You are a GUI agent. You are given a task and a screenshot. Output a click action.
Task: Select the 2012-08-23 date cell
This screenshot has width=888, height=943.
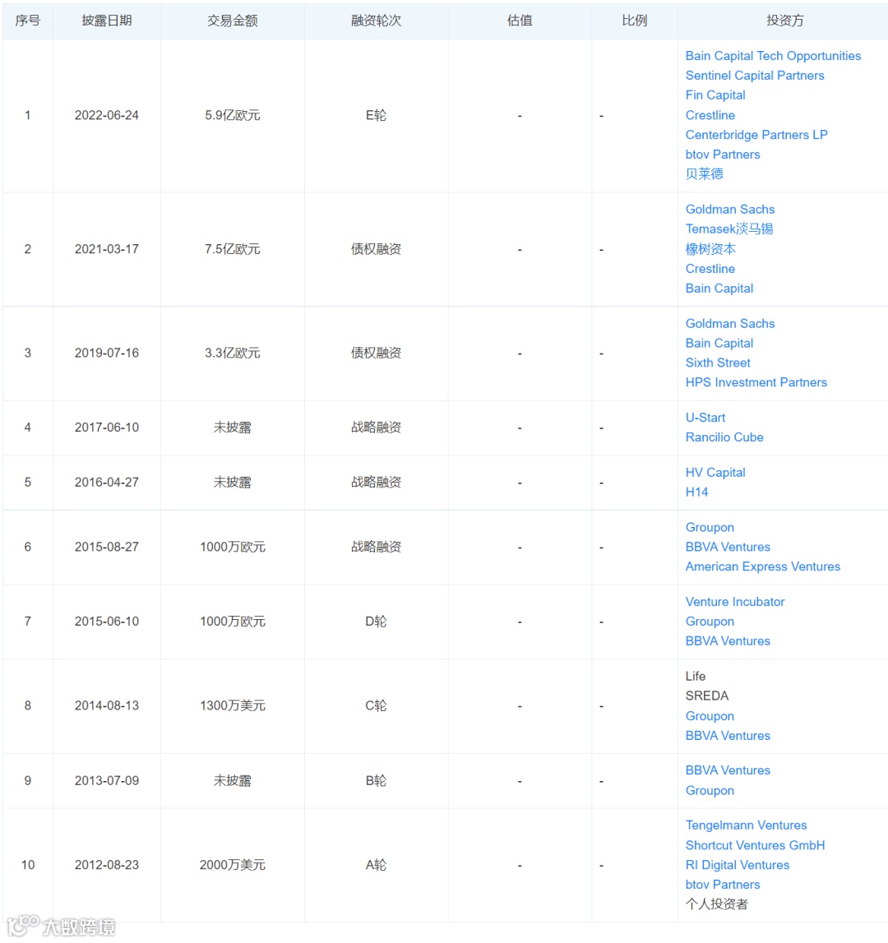(x=107, y=865)
